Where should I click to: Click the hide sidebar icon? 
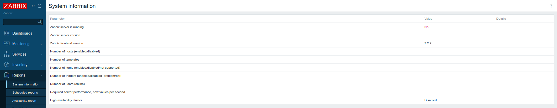(x=40, y=6)
